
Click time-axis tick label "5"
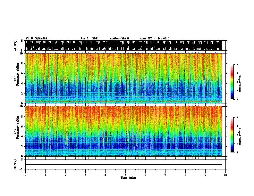(125, 175)
